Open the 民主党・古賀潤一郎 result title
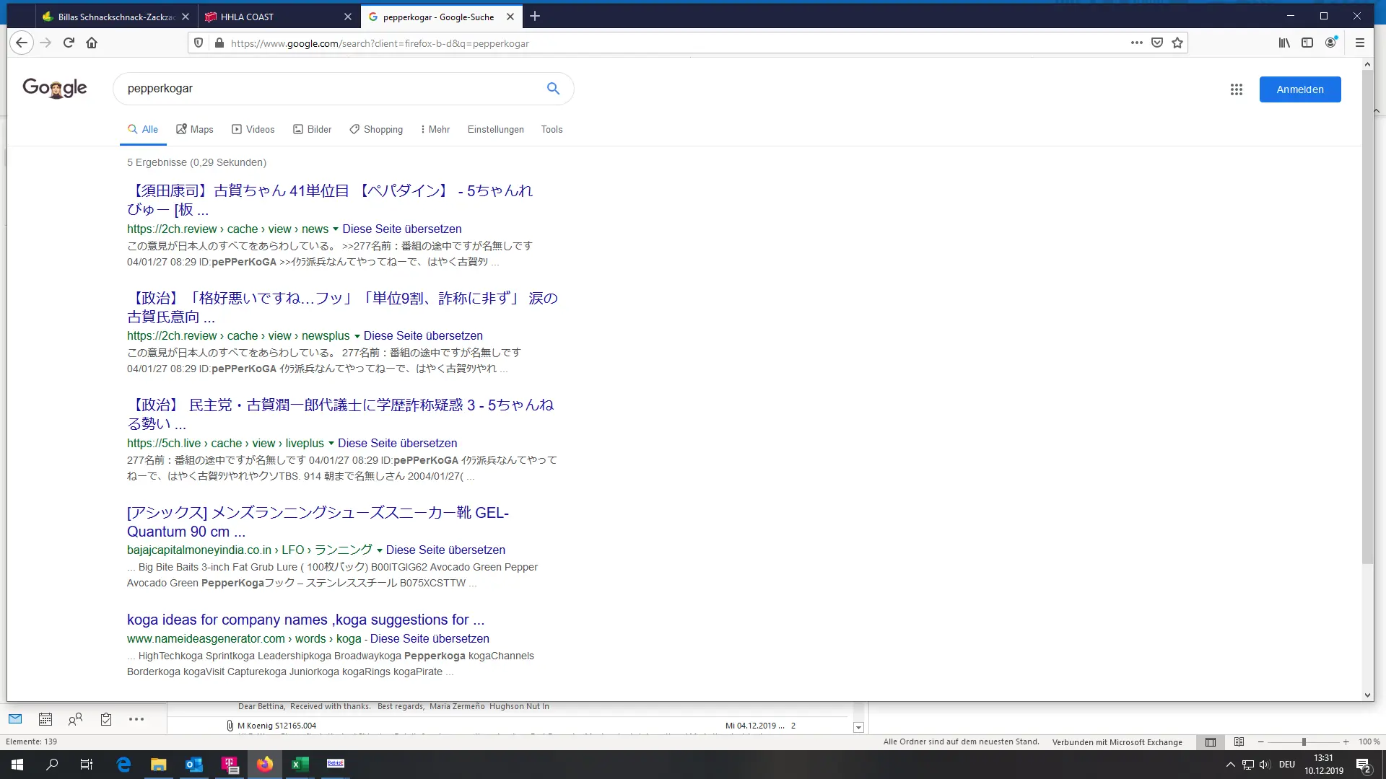 (340, 414)
